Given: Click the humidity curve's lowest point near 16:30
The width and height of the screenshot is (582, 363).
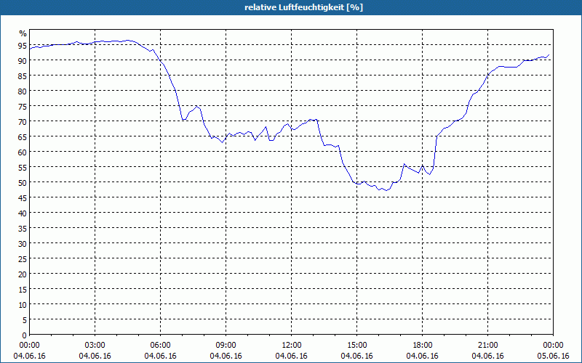Looking at the screenshot, I should point(386,190).
